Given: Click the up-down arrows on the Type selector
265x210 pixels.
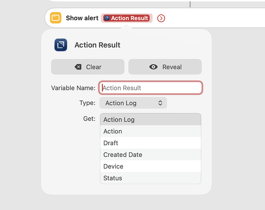Looking at the screenshot, I should point(160,103).
